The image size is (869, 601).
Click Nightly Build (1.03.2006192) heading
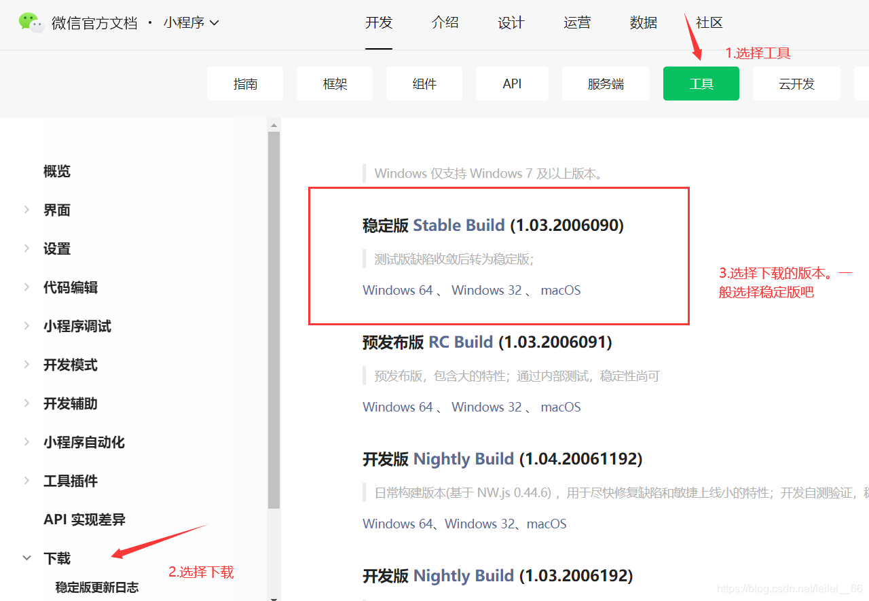tap(498, 576)
